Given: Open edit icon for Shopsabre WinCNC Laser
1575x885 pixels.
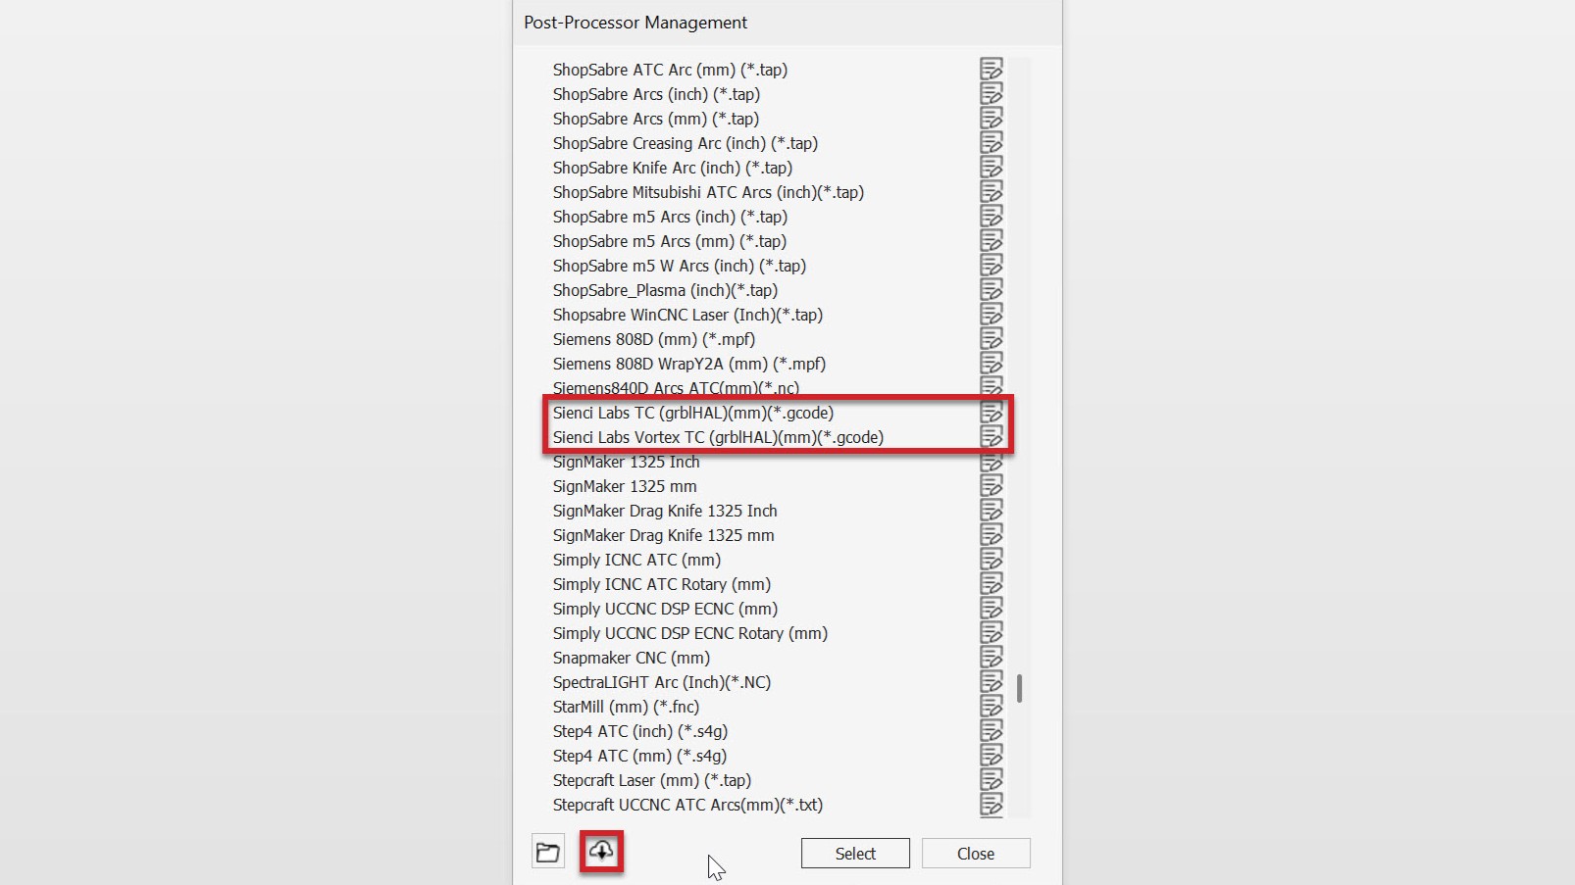Looking at the screenshot, I should tap(991, 314).
